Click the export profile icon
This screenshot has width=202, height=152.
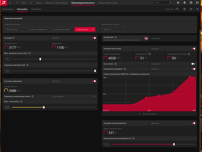[191, 9]
